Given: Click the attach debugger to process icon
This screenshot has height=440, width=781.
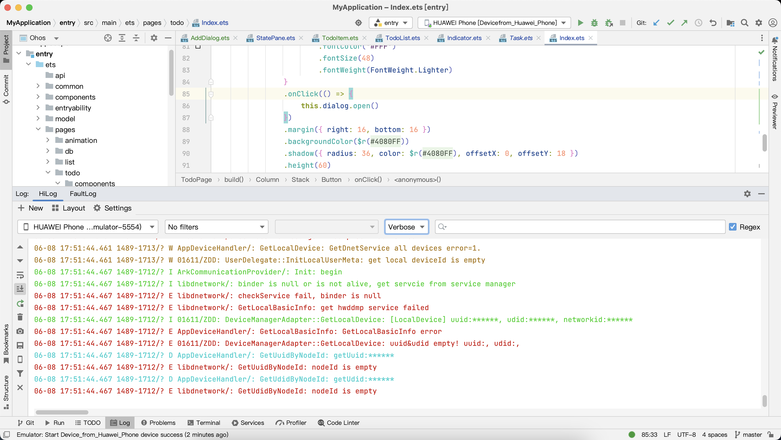Looking at the screenshot, I should (609, 23).
